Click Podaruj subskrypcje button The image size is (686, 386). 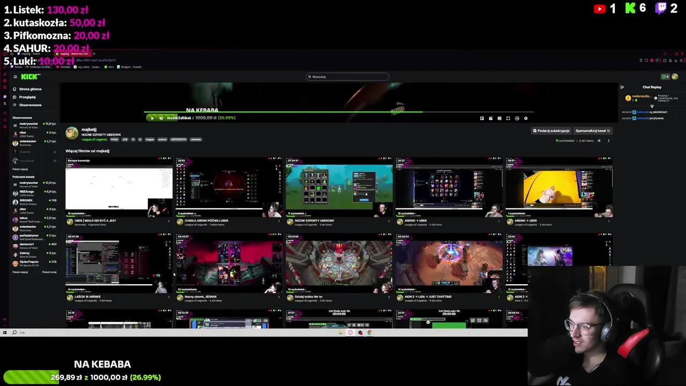551,131
